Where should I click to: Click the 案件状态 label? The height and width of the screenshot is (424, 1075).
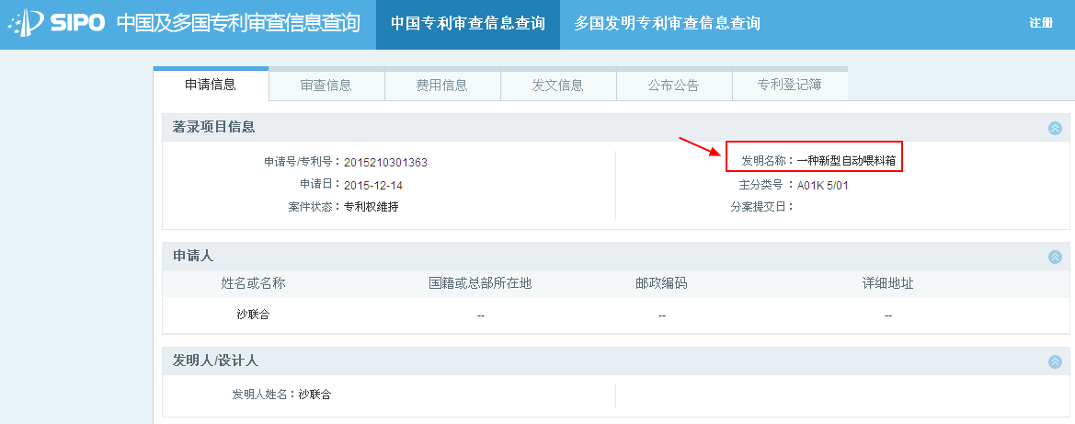314,207
